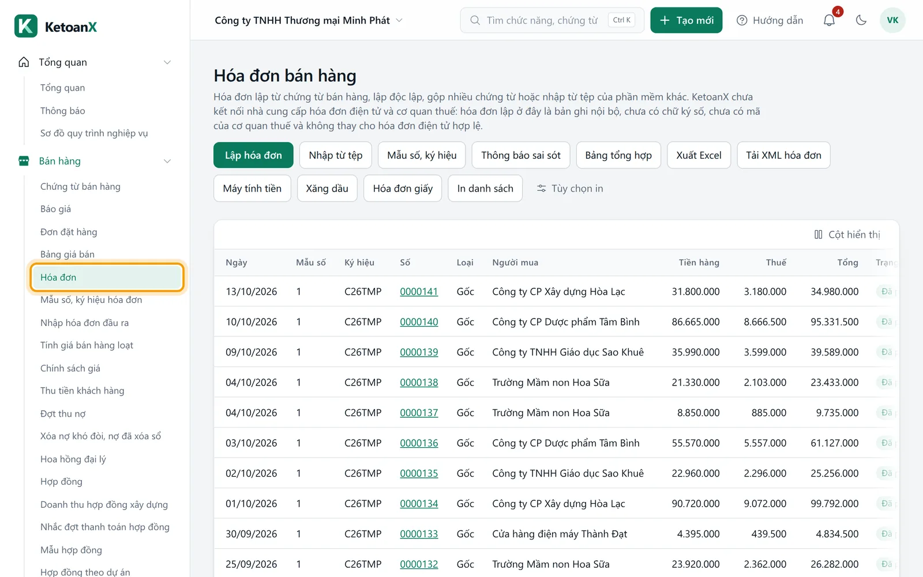923x577 pixels.
Task: Open Tùy chọn in print options
Action: pos(570,189)
